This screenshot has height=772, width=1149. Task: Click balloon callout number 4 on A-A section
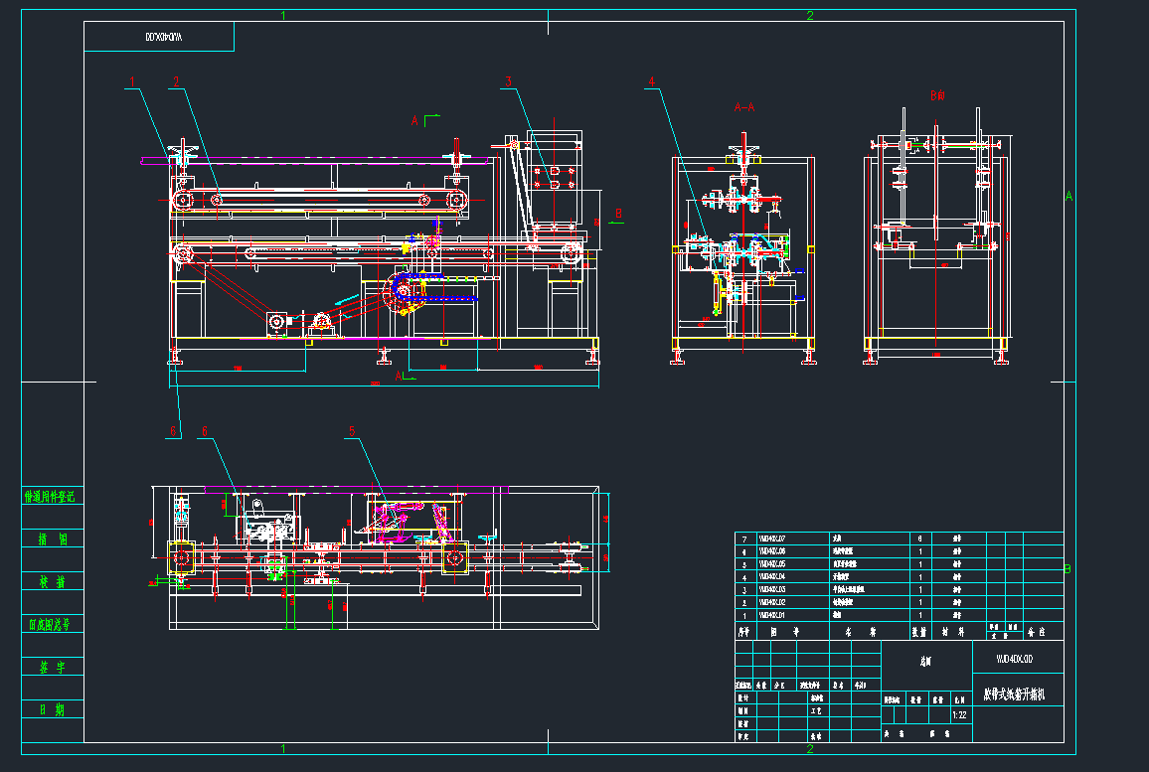(x=652, y=79)
